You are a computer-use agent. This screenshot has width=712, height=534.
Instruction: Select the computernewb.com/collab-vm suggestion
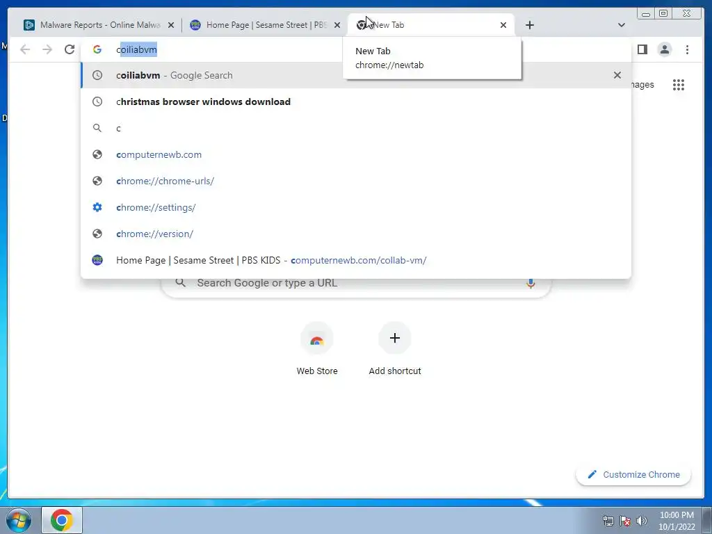click(x=355, y=260)
